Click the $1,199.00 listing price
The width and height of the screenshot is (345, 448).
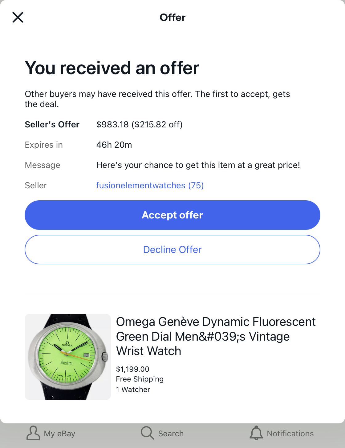tap(132, 369)
